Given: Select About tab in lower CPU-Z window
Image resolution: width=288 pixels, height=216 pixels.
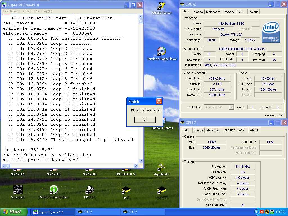Looking at the screenshot, I should 254,130.
